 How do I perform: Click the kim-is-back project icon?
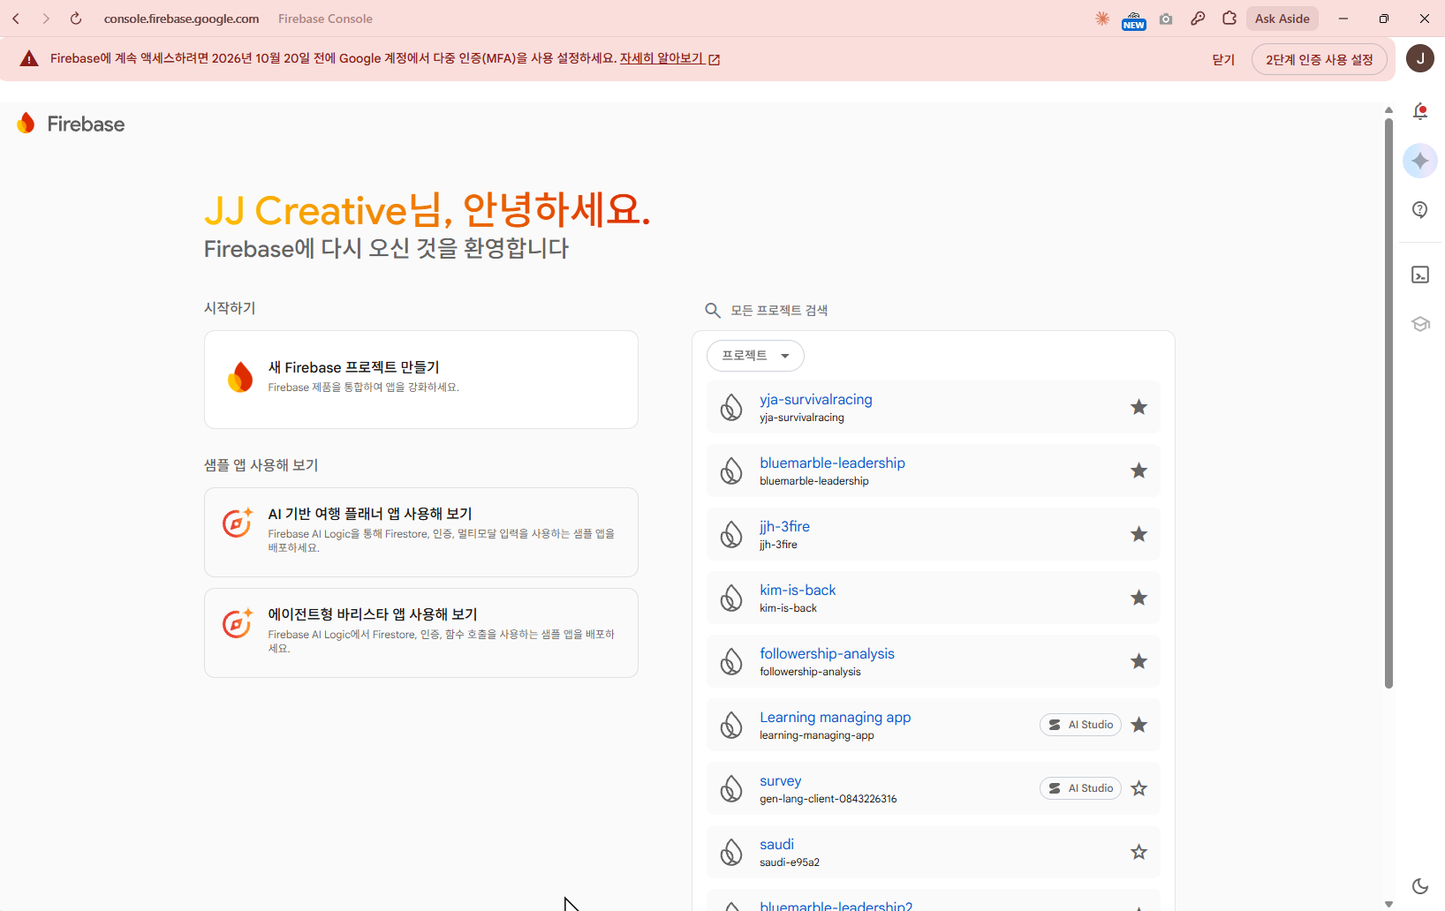(731, 598)
